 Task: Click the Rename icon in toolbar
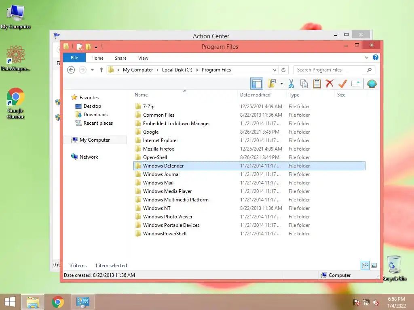point(356,84)
